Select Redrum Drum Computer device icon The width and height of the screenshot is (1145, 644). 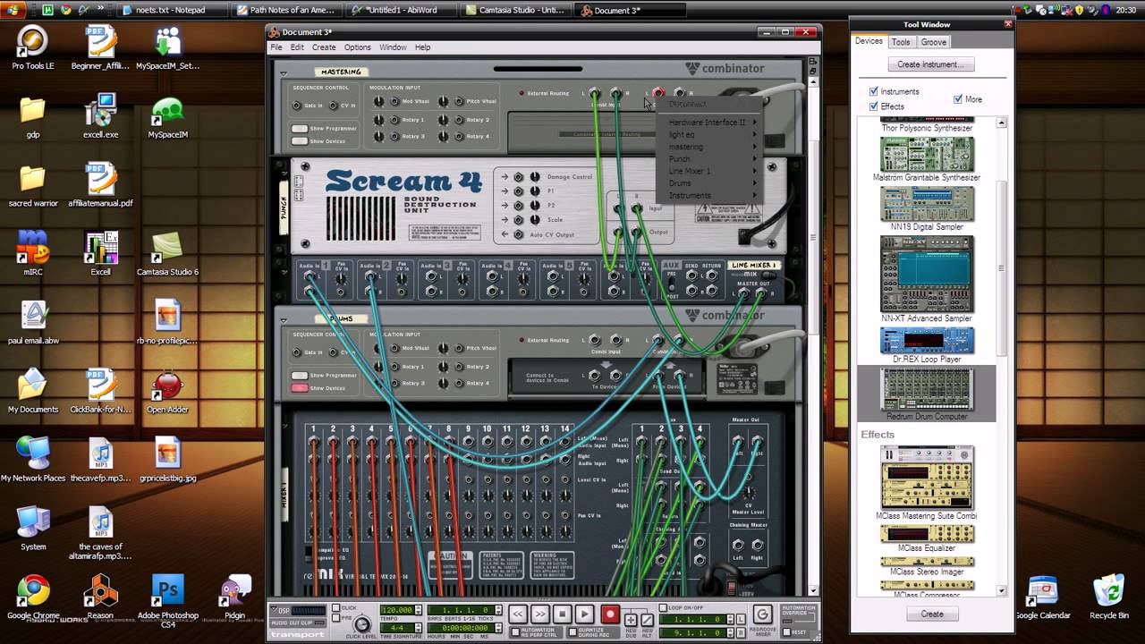(927, 389)
